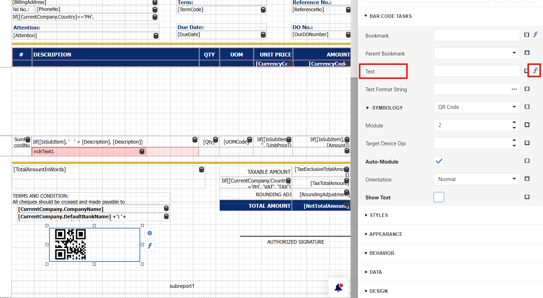Open the Orientation dropdown showing Normal

514,179
